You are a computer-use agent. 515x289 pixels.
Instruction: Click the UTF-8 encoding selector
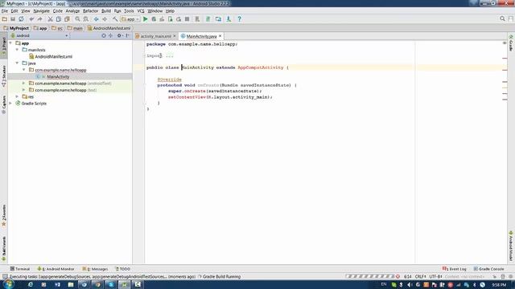tap(435, 276)
